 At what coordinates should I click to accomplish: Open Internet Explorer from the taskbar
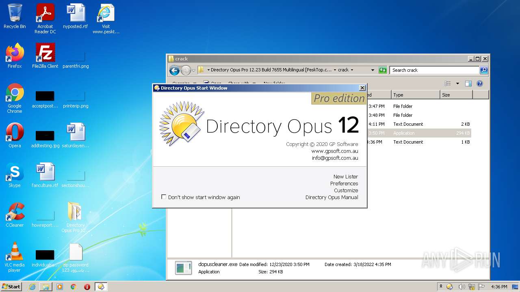(32, 287)
